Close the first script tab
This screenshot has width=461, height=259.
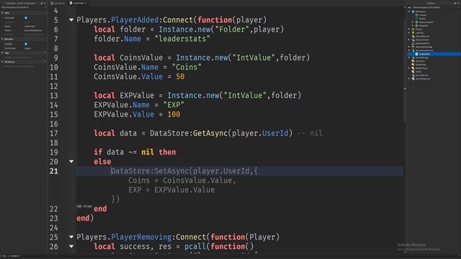[x=63, y=3]
